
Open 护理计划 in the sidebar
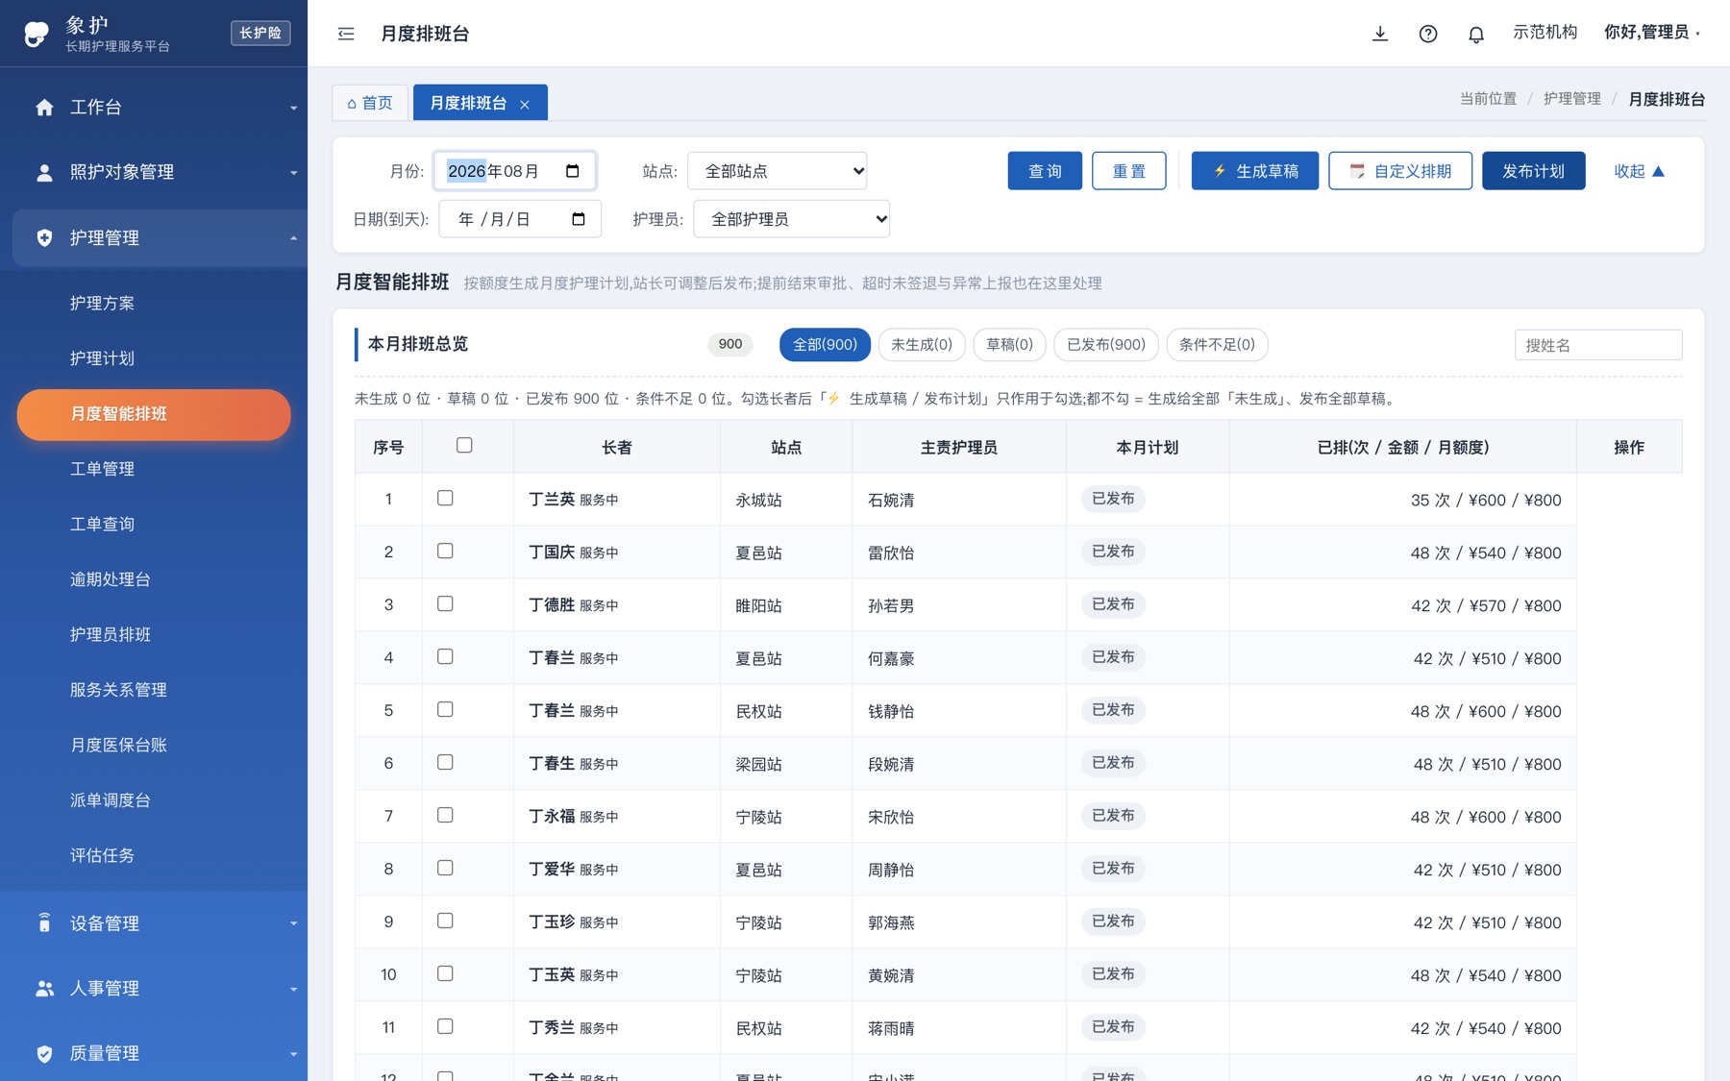[x=103, y=358]
